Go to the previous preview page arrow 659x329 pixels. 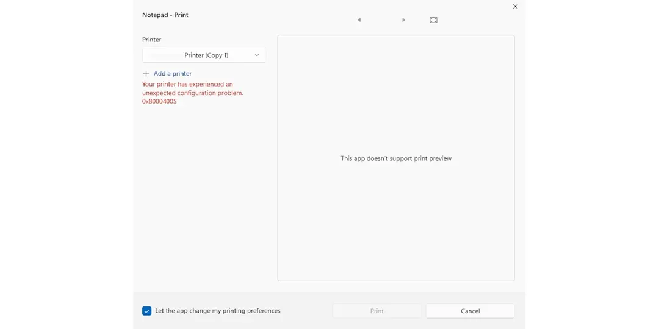359,20
